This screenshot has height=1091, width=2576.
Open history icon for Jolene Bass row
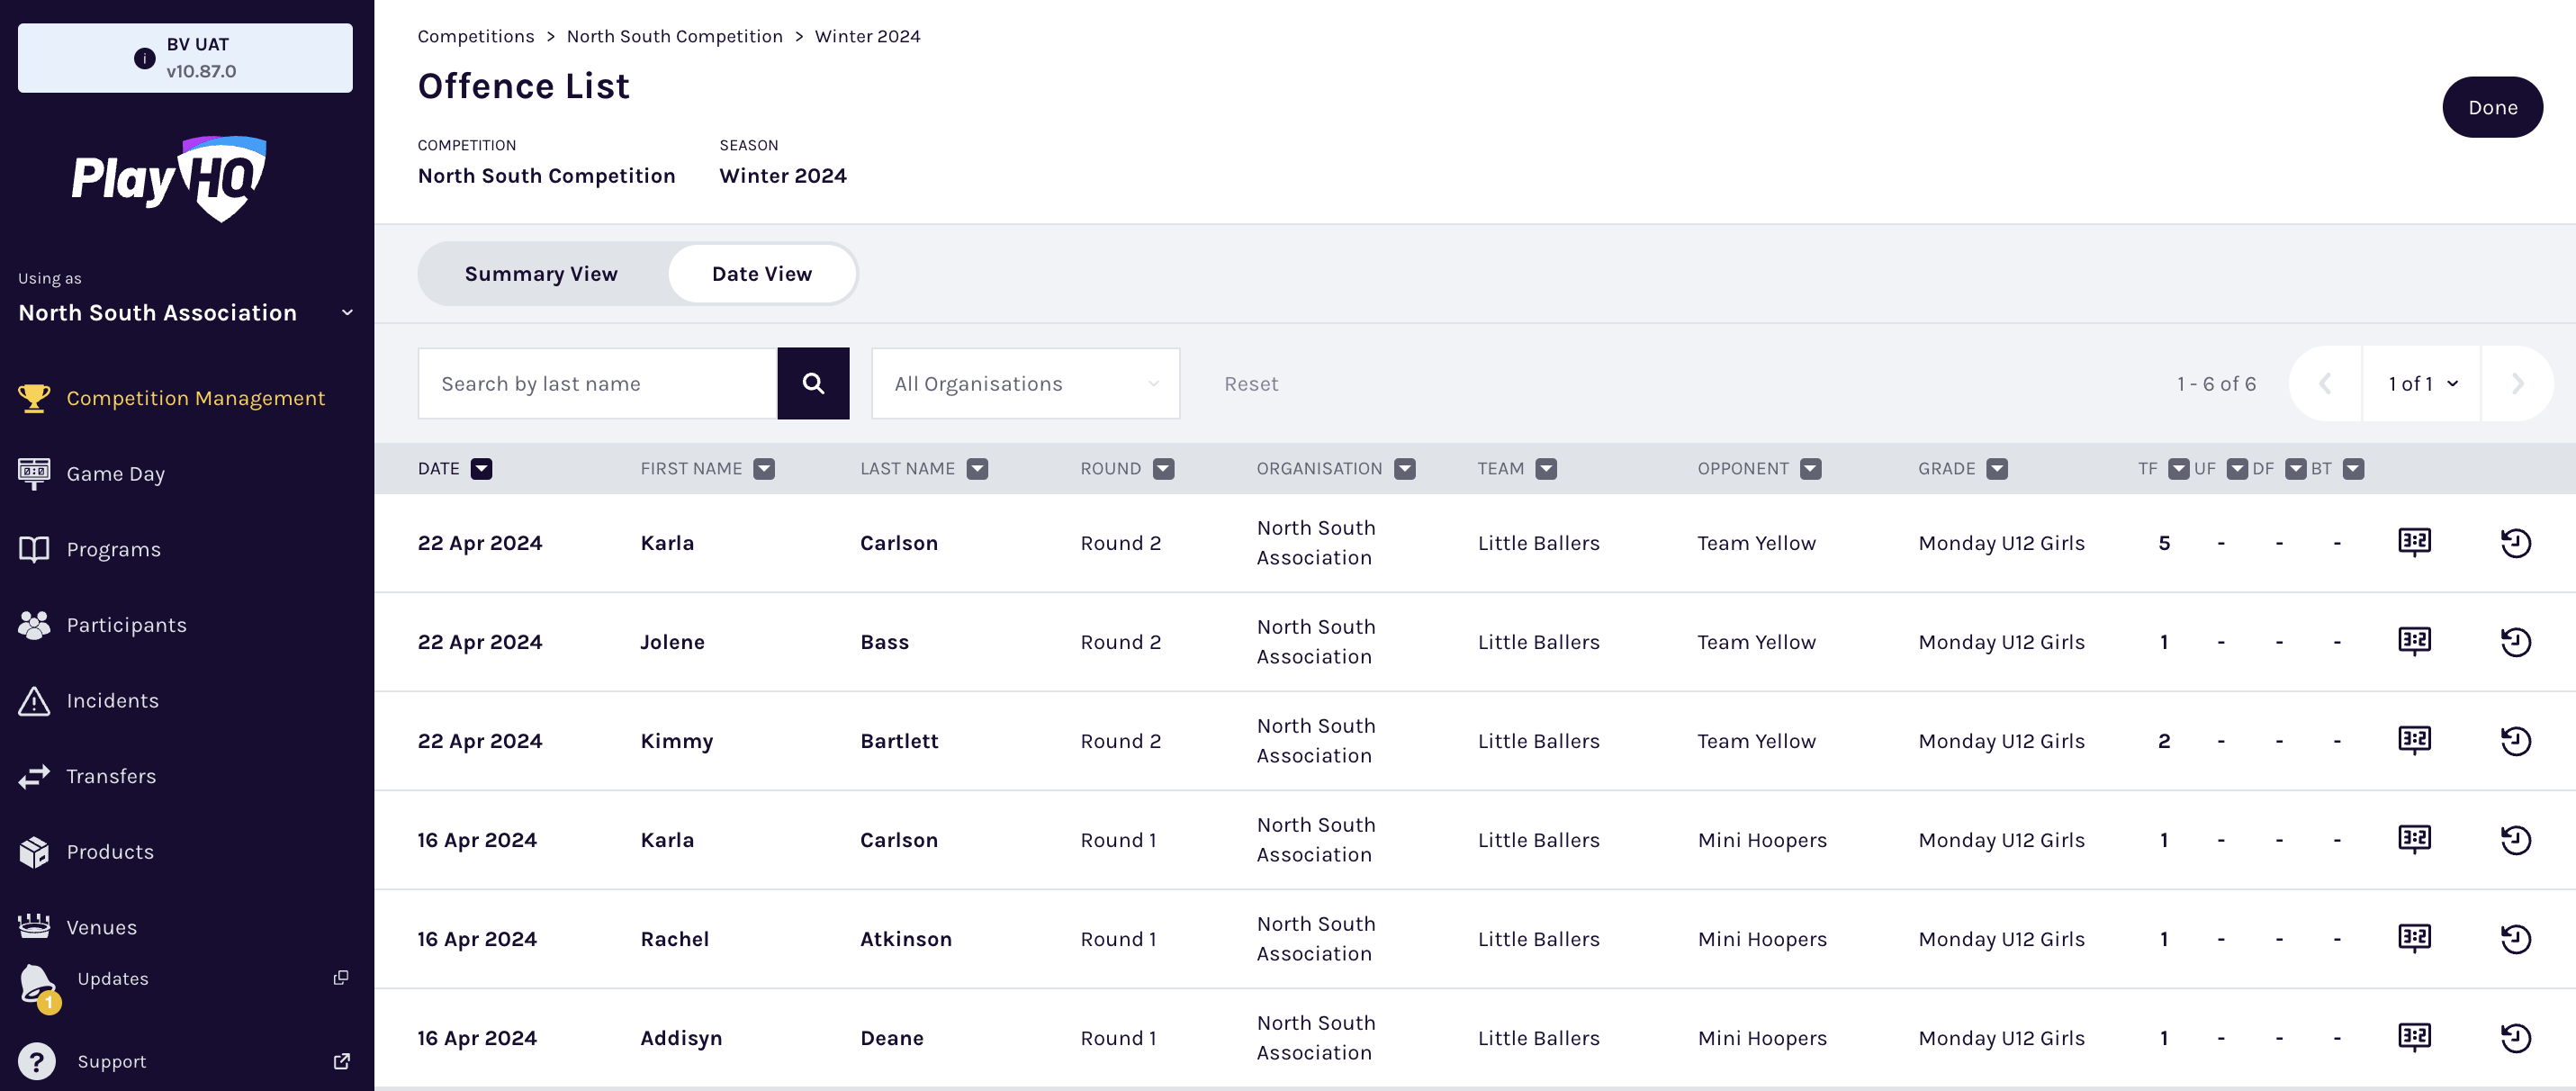pos(2515,641)
